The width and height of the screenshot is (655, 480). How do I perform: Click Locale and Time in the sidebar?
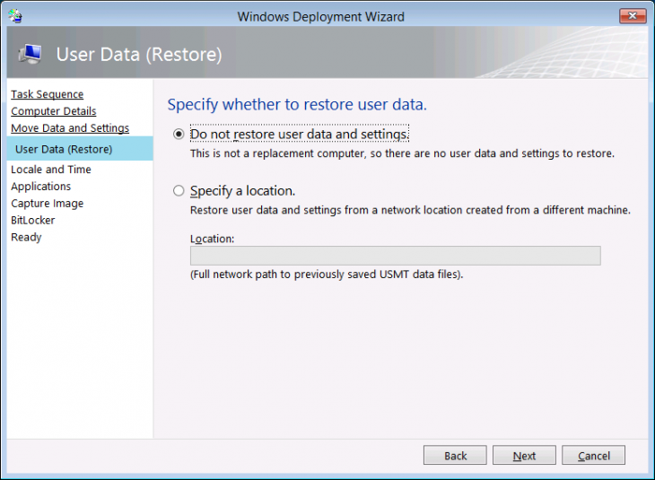coord(51,170)
